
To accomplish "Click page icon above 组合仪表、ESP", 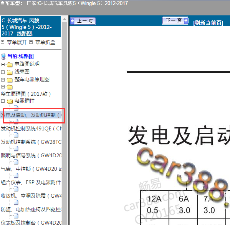I will 16,175.
